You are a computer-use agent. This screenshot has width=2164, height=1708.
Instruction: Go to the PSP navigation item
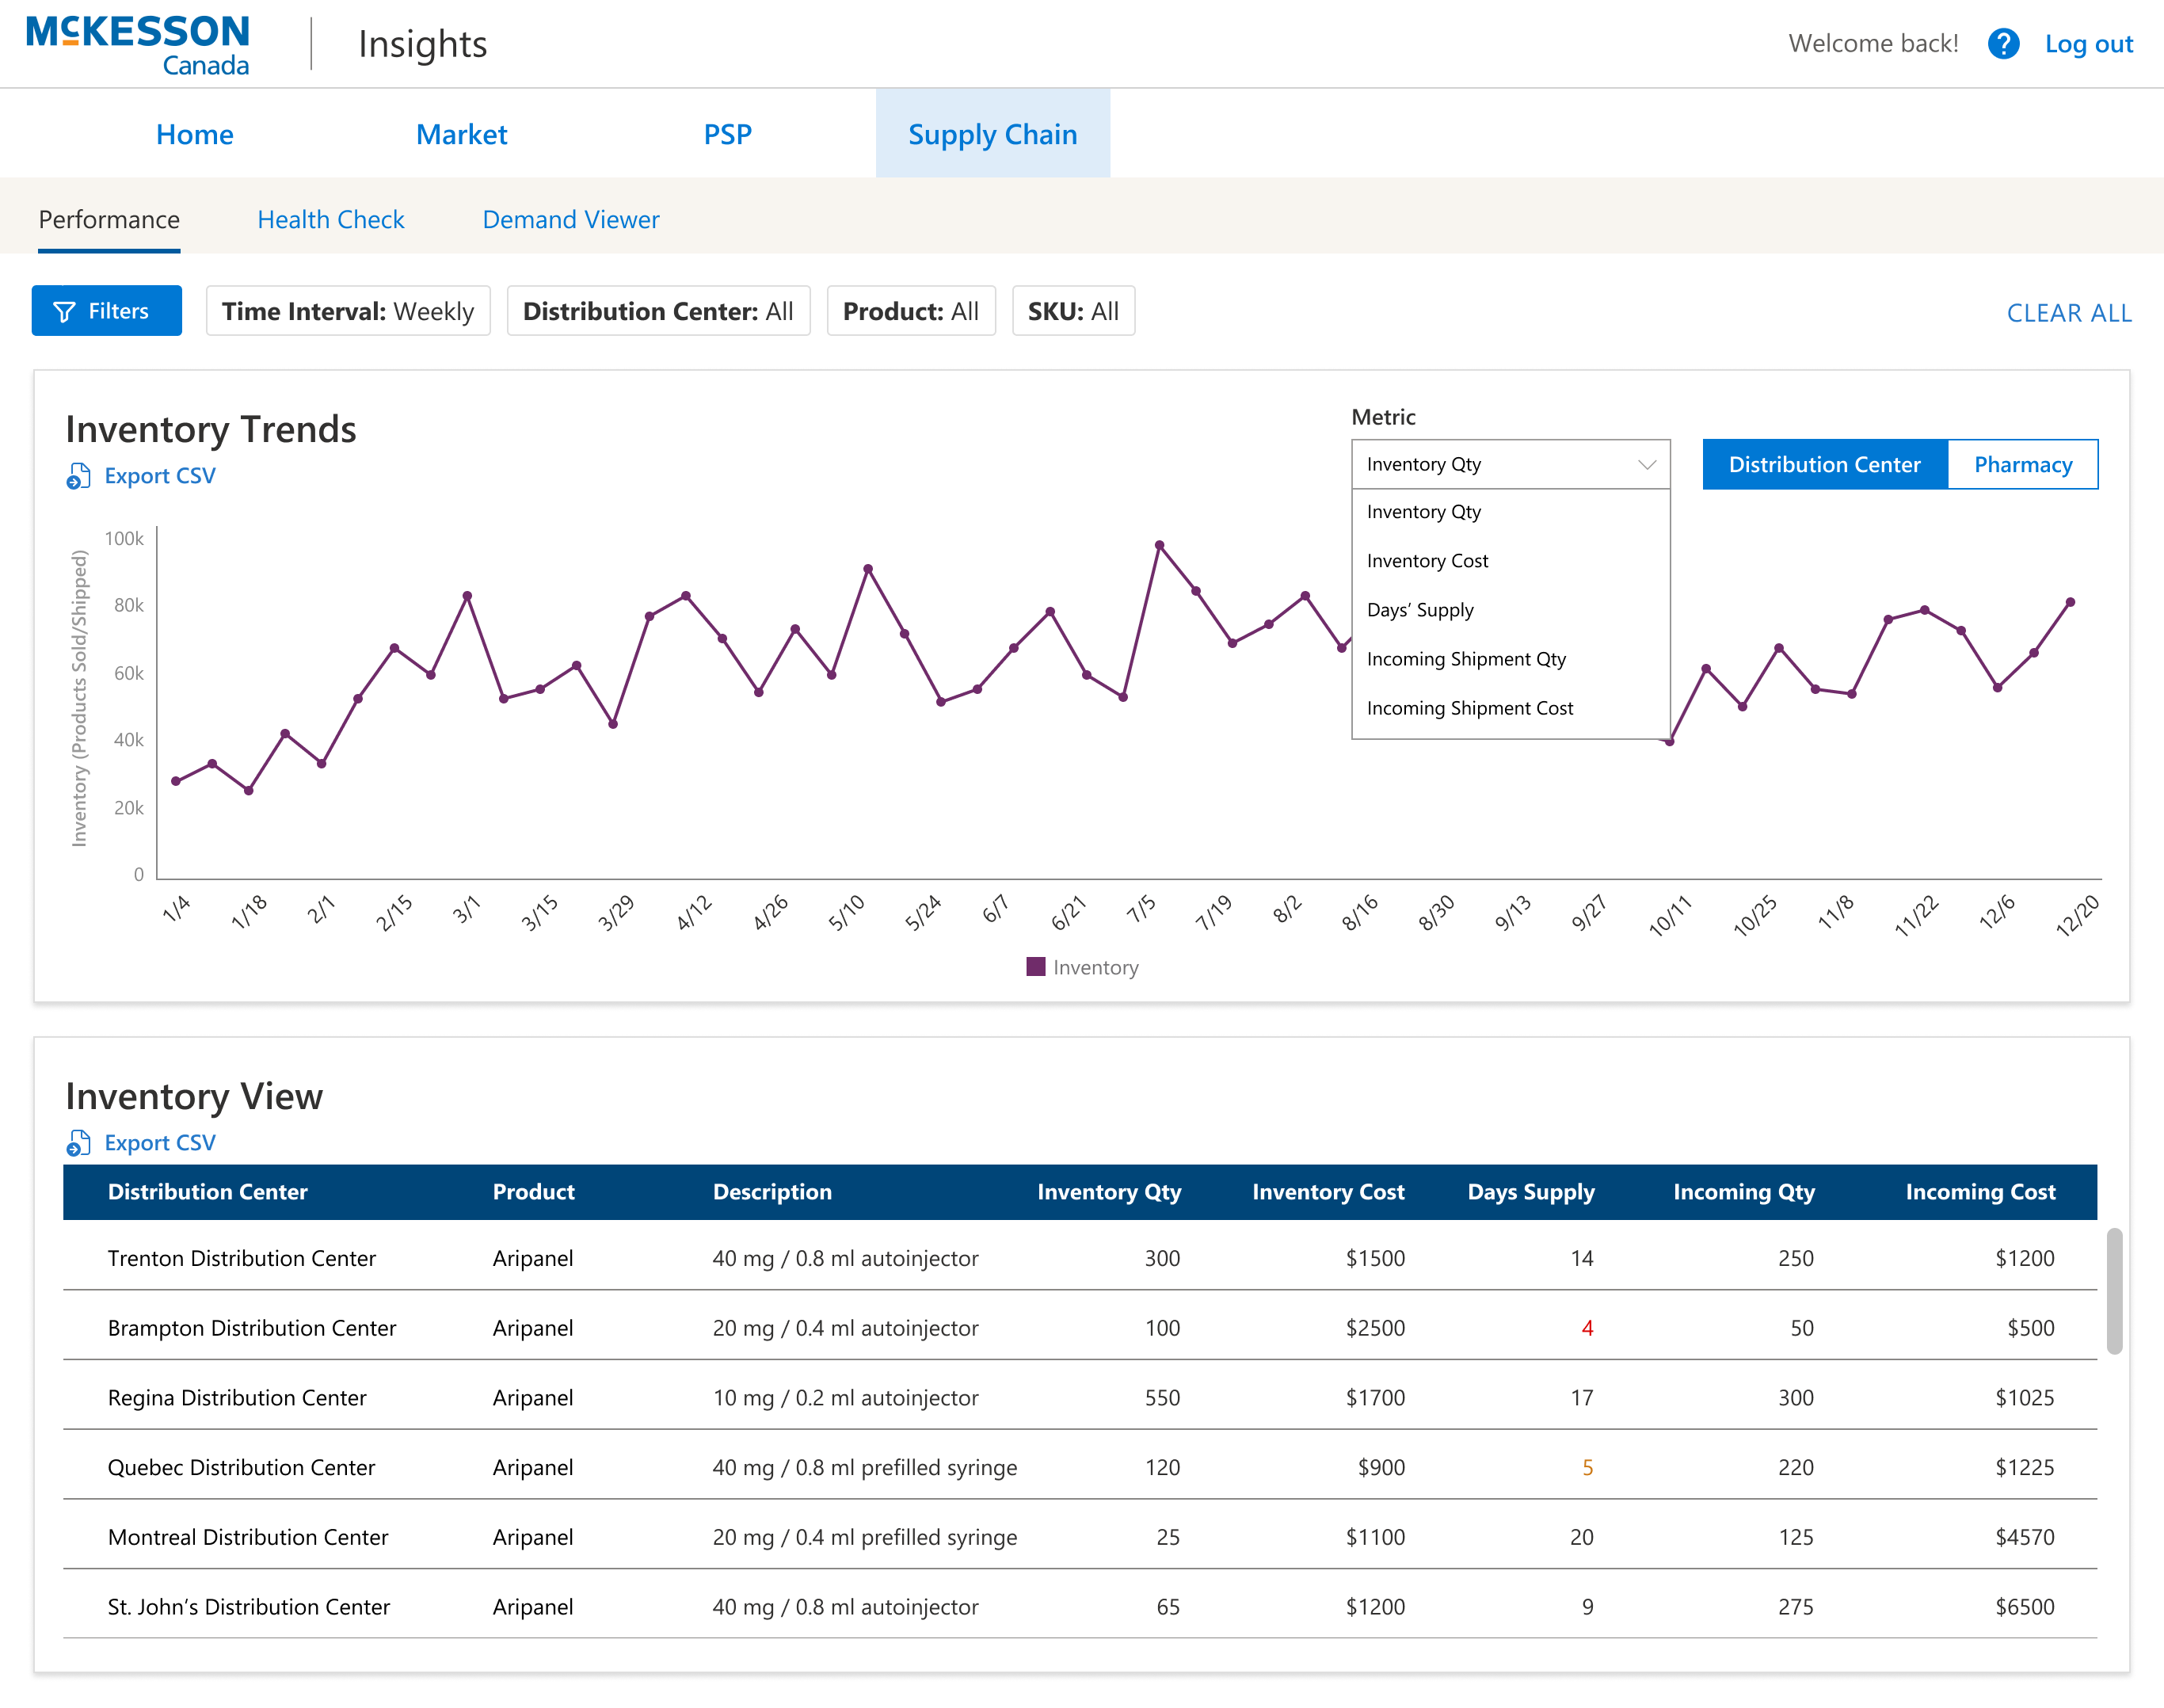(x=728, y=134)
